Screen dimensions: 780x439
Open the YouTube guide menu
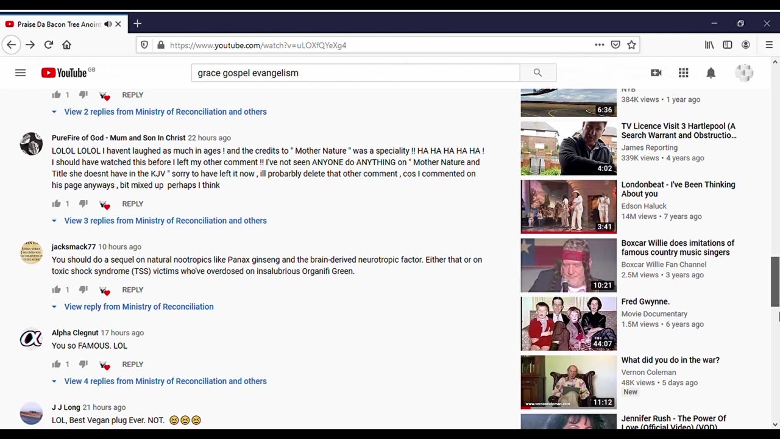click(20, 73)
